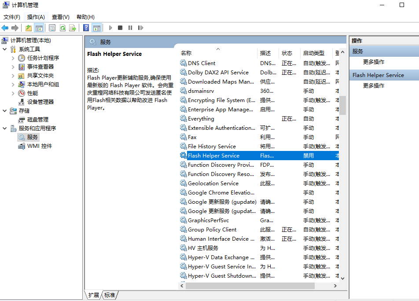Select WMI 控件 in the tree

coord(40,146)
